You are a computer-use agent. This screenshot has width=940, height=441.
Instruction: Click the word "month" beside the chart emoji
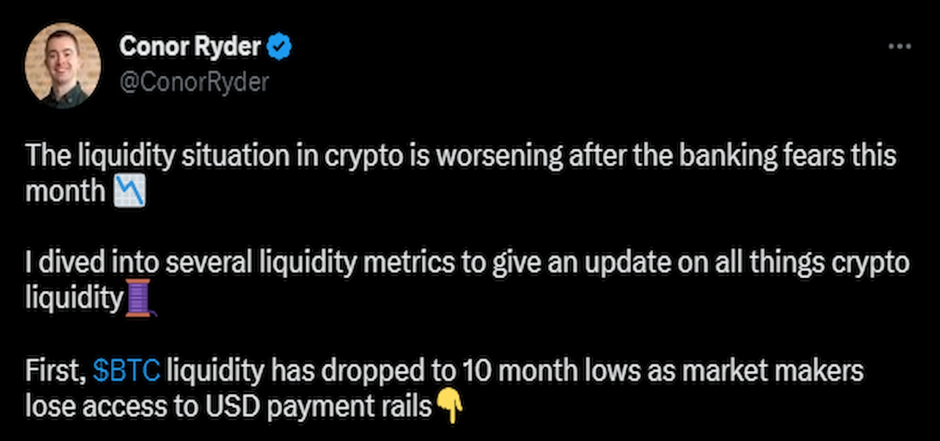65,192
